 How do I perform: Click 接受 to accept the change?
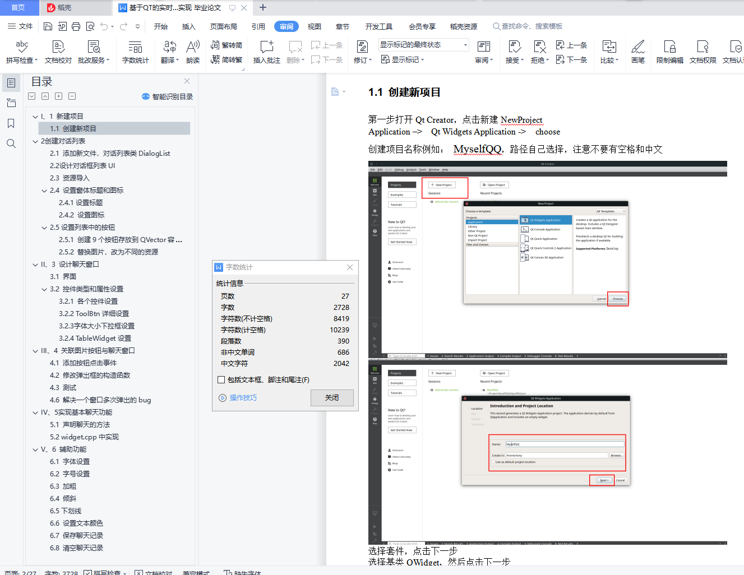pos(515,52)
